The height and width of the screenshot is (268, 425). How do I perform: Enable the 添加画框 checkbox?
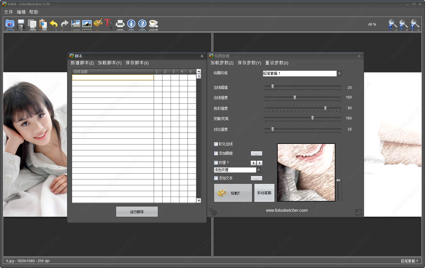coord(216,153)
